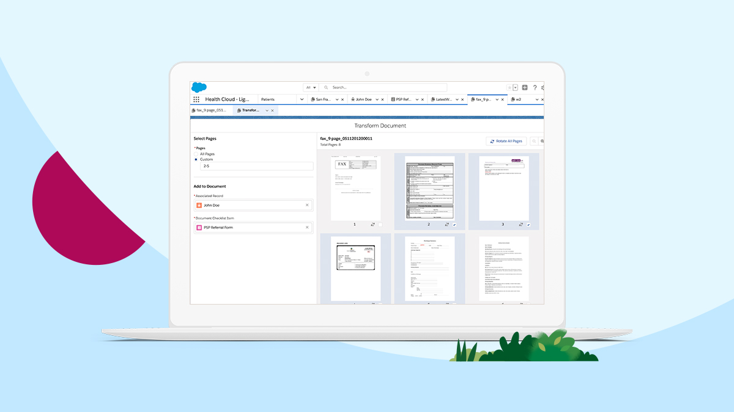The width and height of the screenshot is (734, 412).
Task: Open the favorites list dropdown arrow
Action: (x=516, y=88)
